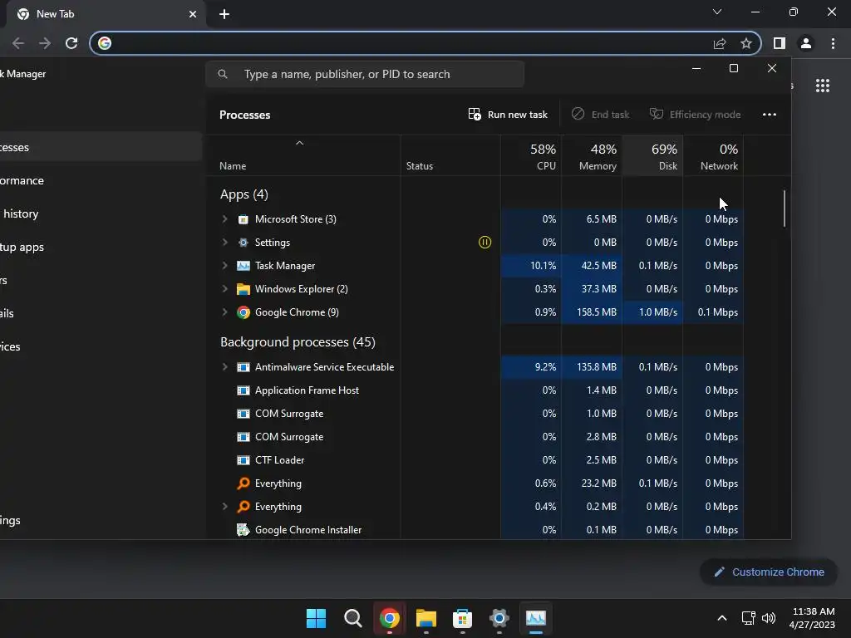Screen dimensions: 851x638
Task: Click the Google Chrome process icon
Action: (x=243, y=312)
